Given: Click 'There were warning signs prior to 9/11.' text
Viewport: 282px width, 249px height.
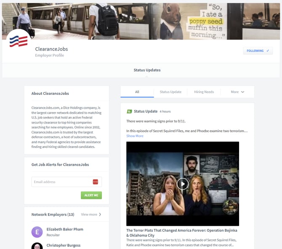Looking at the screenshot, I should 156,121.
